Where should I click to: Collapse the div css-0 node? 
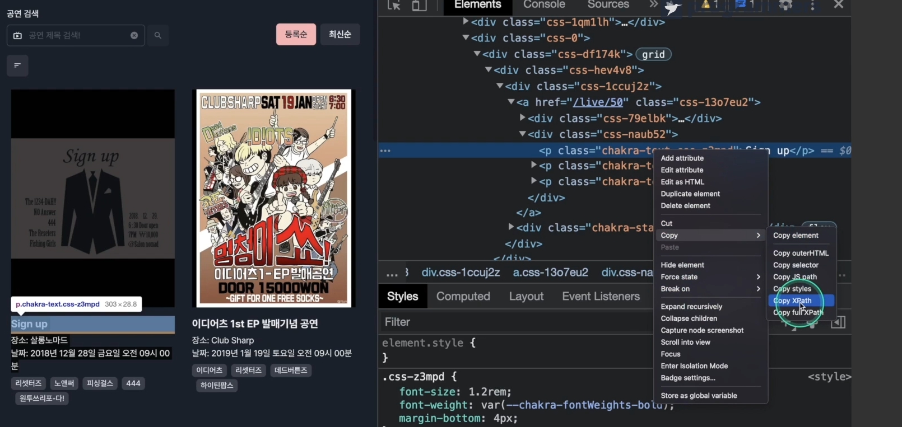[466, 37]
